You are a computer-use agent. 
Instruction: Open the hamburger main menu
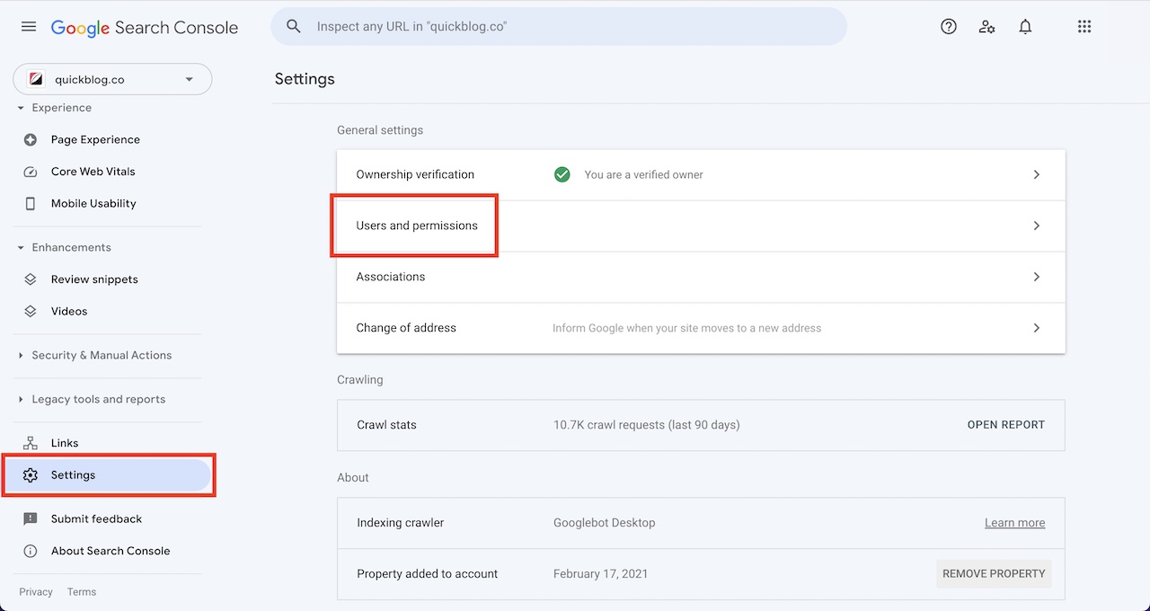pos(29,27)
